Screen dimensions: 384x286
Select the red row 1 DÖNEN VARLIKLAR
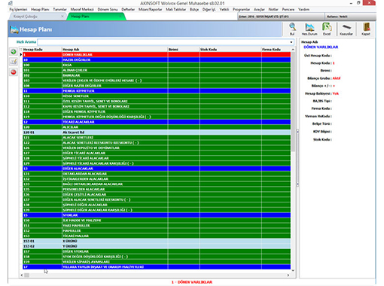157,55
